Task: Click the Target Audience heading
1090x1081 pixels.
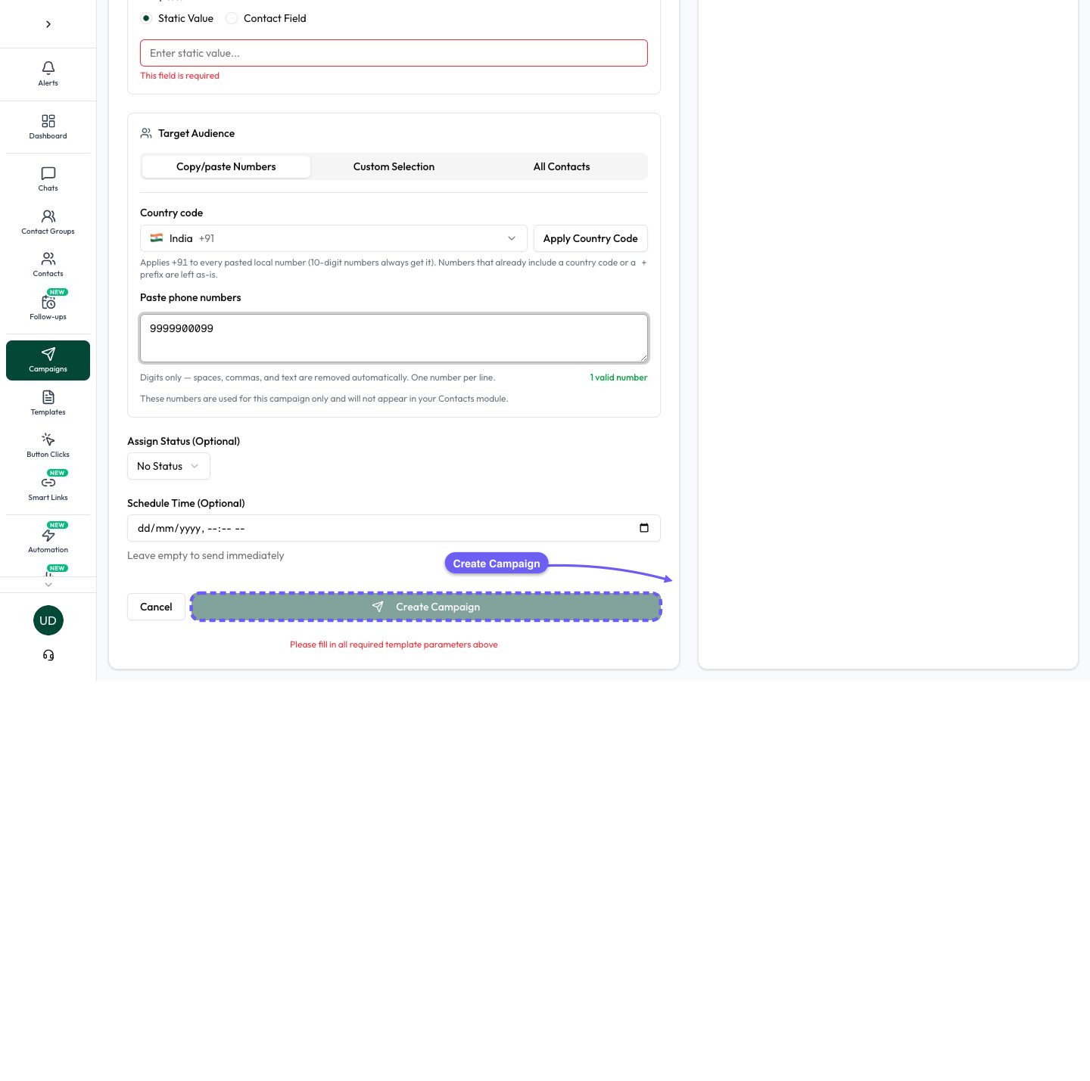Action: 196,133
